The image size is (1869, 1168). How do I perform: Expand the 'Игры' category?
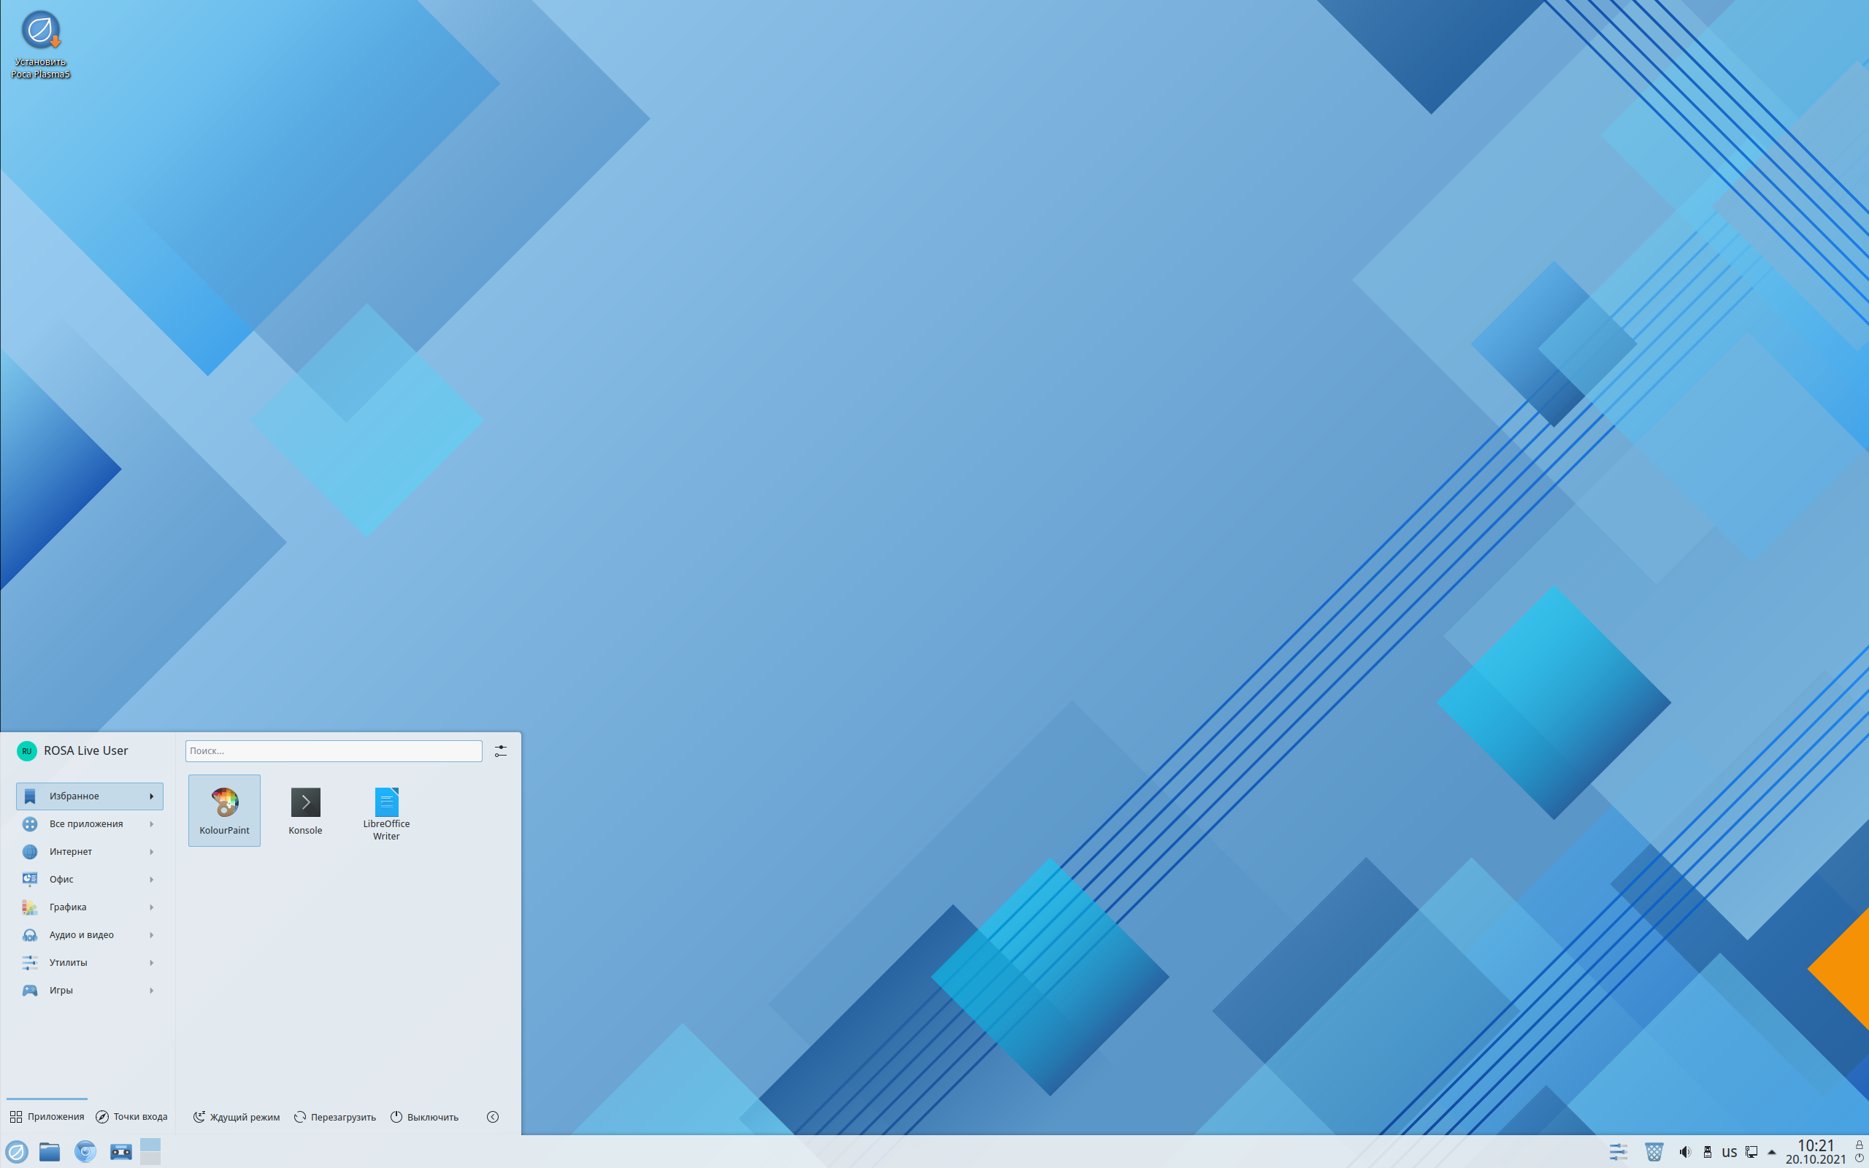[90, 991]
